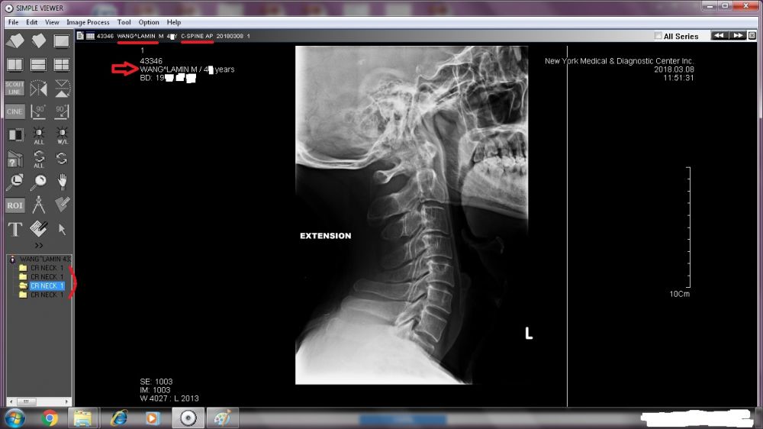Rotate image 90 degrees counterclockwise
763x429 pixels.
coord(38,111)
